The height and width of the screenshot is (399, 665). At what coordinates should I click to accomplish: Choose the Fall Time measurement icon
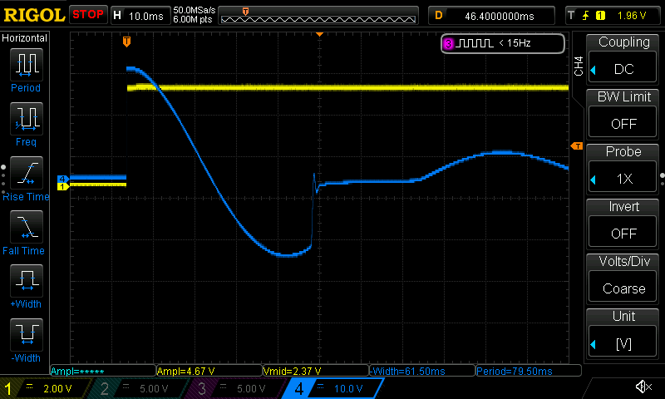coord(27,226)
